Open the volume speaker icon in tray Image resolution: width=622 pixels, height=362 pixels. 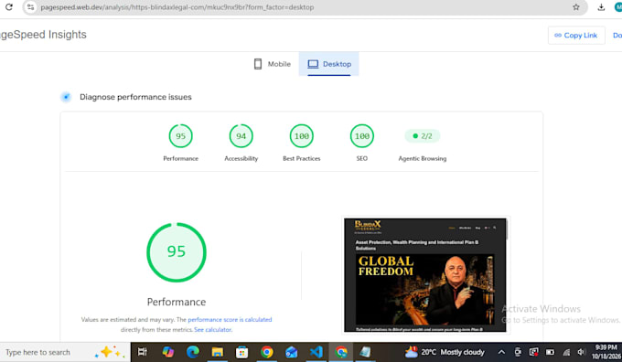[x=582, y=352]
